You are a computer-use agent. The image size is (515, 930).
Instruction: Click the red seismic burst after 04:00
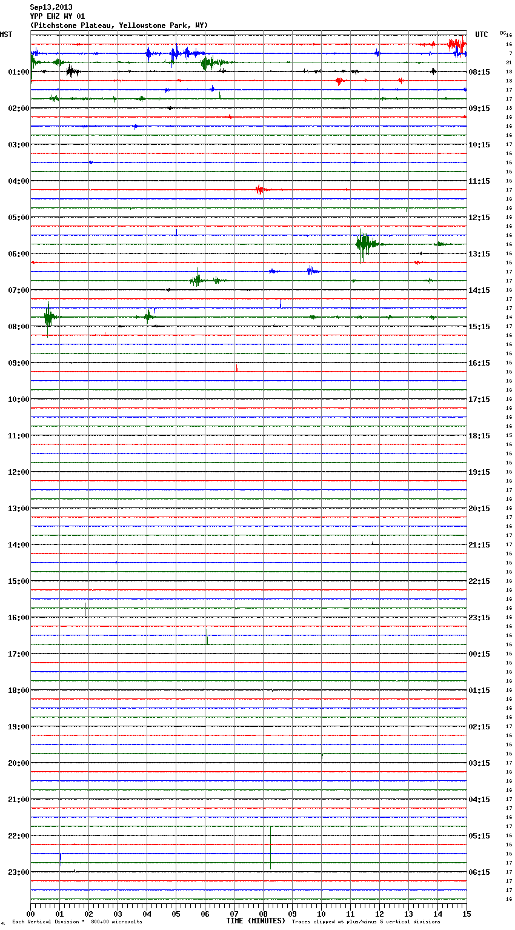(x=260, y=190)
